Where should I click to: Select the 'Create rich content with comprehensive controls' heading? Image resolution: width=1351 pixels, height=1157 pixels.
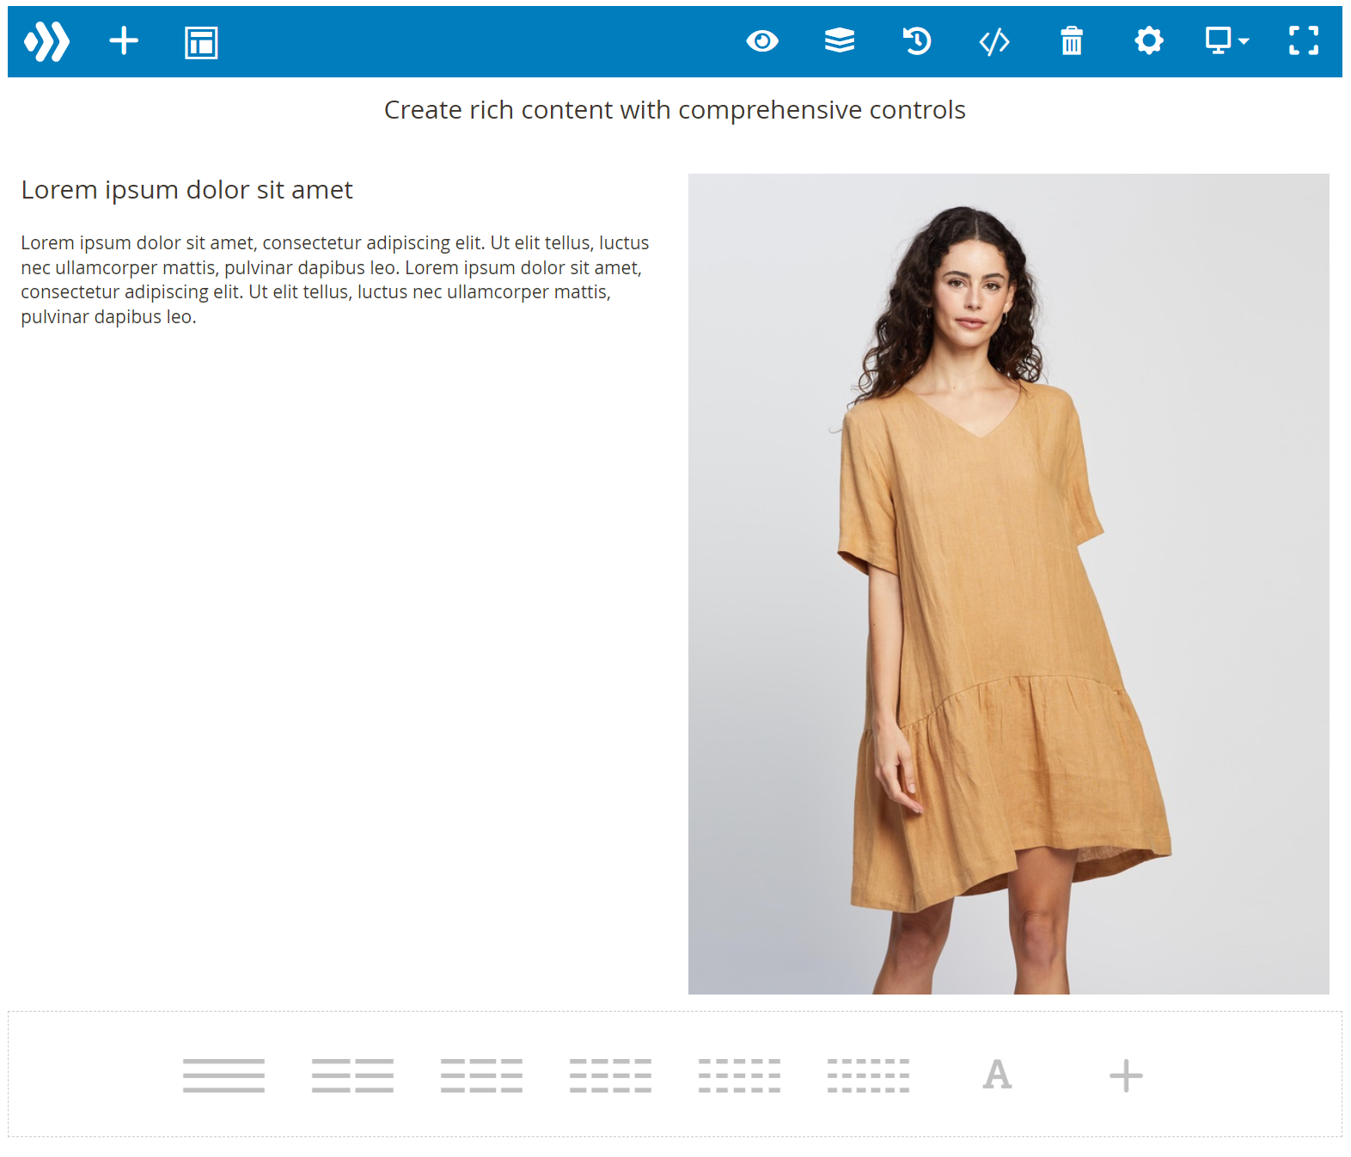pyautogui.click(x=675, y=110)
